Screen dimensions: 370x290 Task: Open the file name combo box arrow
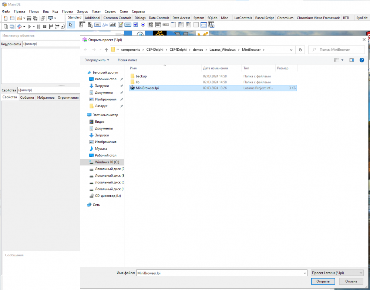click(x=305, y=273)
